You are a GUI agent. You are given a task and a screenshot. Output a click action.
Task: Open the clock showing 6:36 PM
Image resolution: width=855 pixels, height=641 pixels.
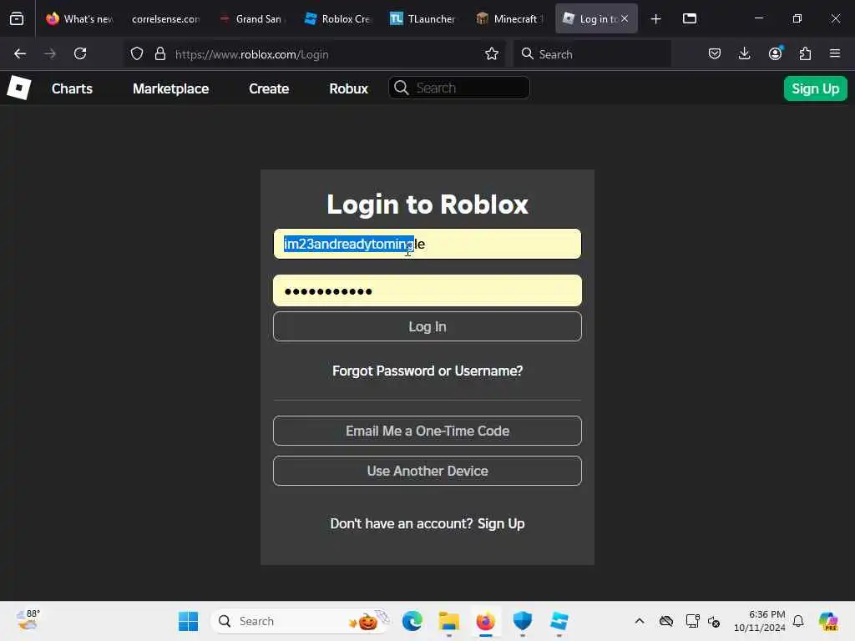click(759, 621)
